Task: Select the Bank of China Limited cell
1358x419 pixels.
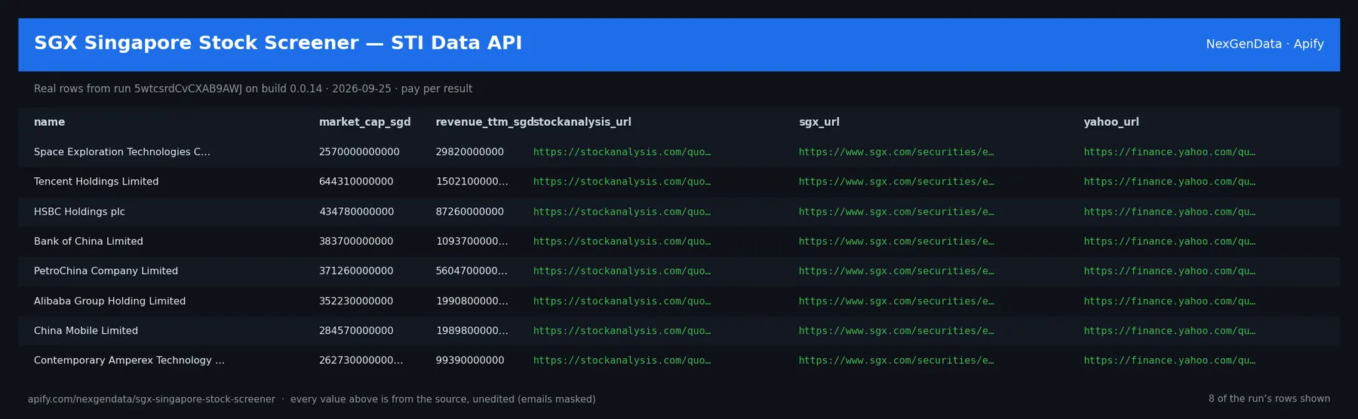Action: pos(88,241)
